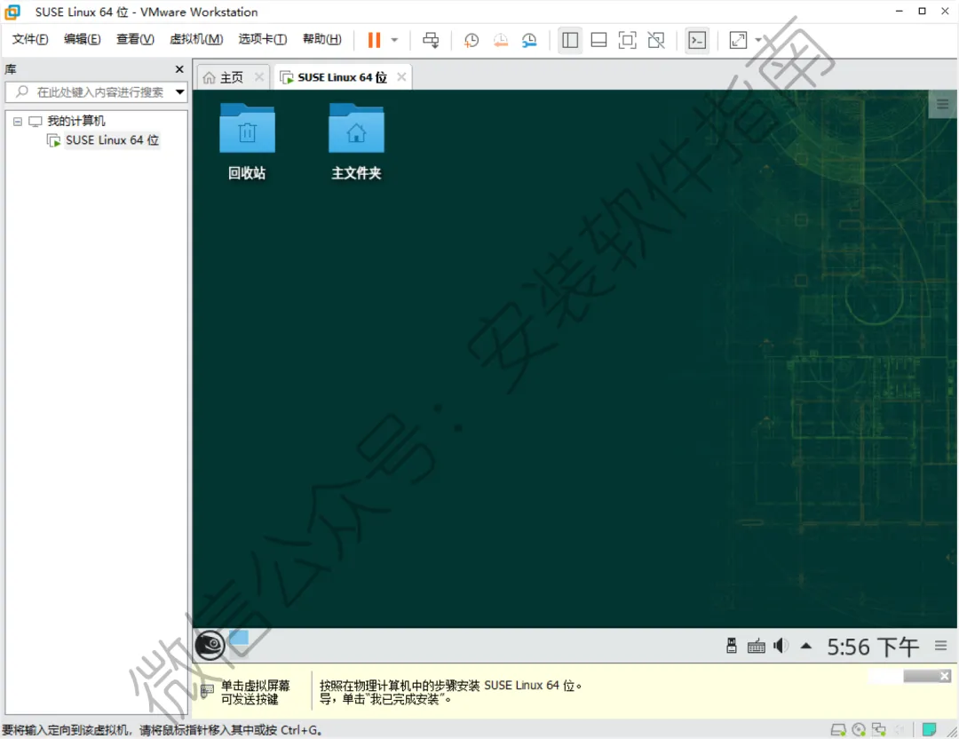Screen dimensions: 959x739
Task: Close the 库 library panel
Action: 179,69
